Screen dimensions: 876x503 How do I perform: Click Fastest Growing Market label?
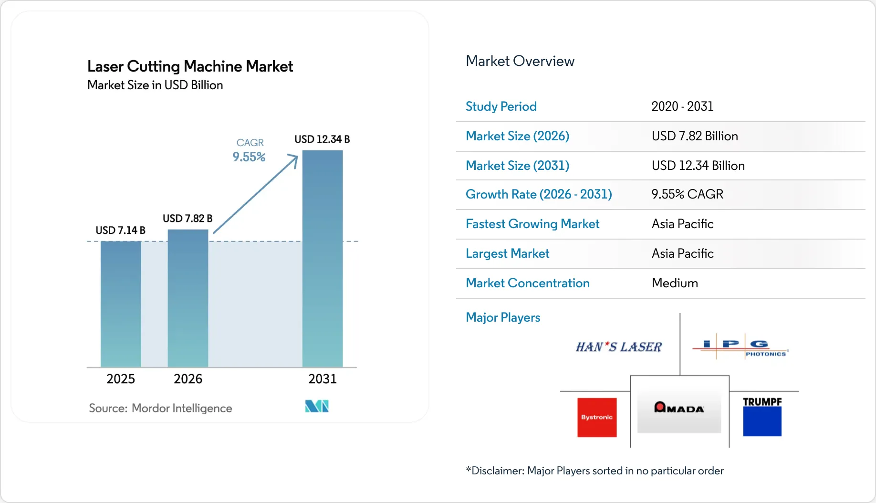click(532, 224)
